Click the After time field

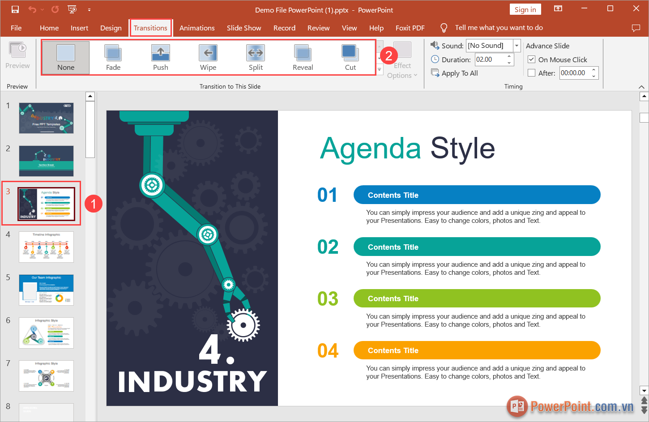click(575, 73)
